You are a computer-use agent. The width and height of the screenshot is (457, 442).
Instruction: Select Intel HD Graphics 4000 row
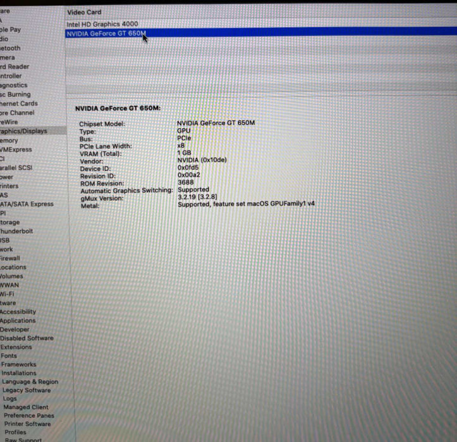(x=261, y=24)
